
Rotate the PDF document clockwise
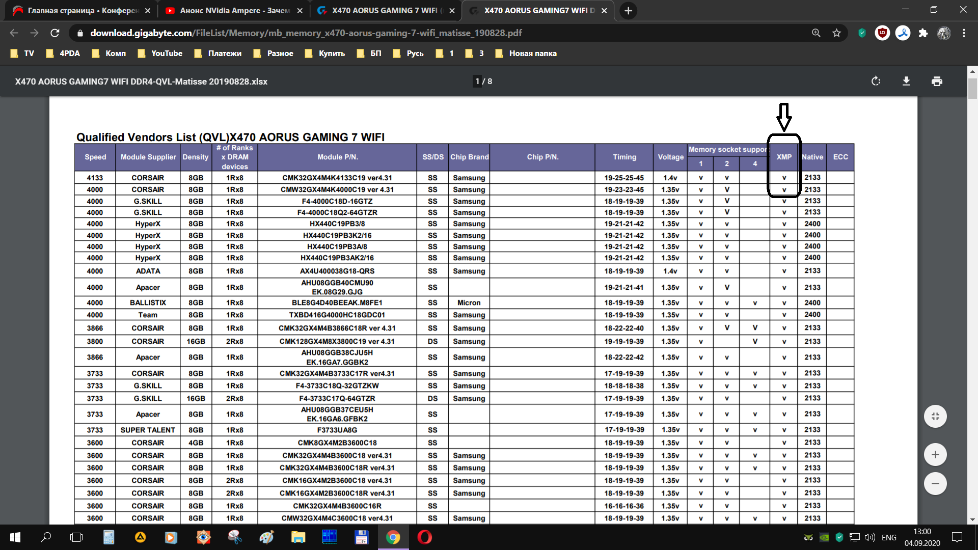pos(876,81)
